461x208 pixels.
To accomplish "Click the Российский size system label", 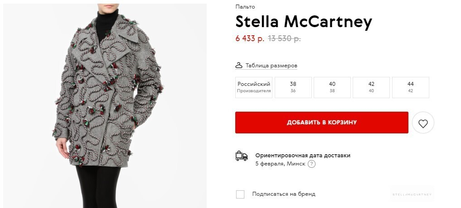I will (254, 84).
